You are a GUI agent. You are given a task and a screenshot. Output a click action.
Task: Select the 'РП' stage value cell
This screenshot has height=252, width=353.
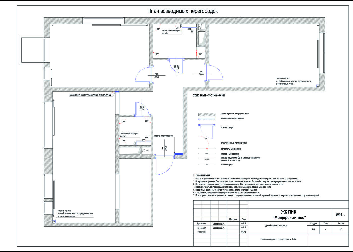[x=313, y=229]
